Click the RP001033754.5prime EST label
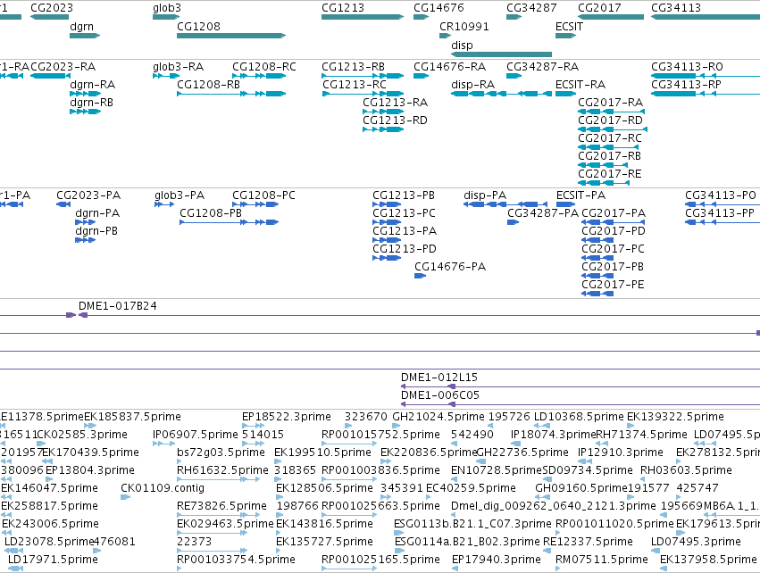 coord(236,560)
